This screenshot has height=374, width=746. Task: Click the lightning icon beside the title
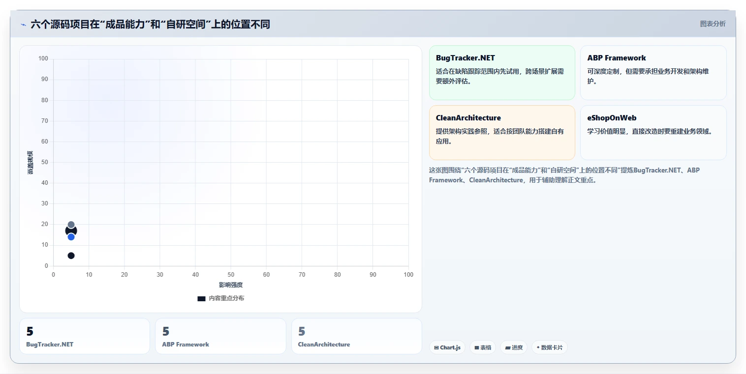23,25
